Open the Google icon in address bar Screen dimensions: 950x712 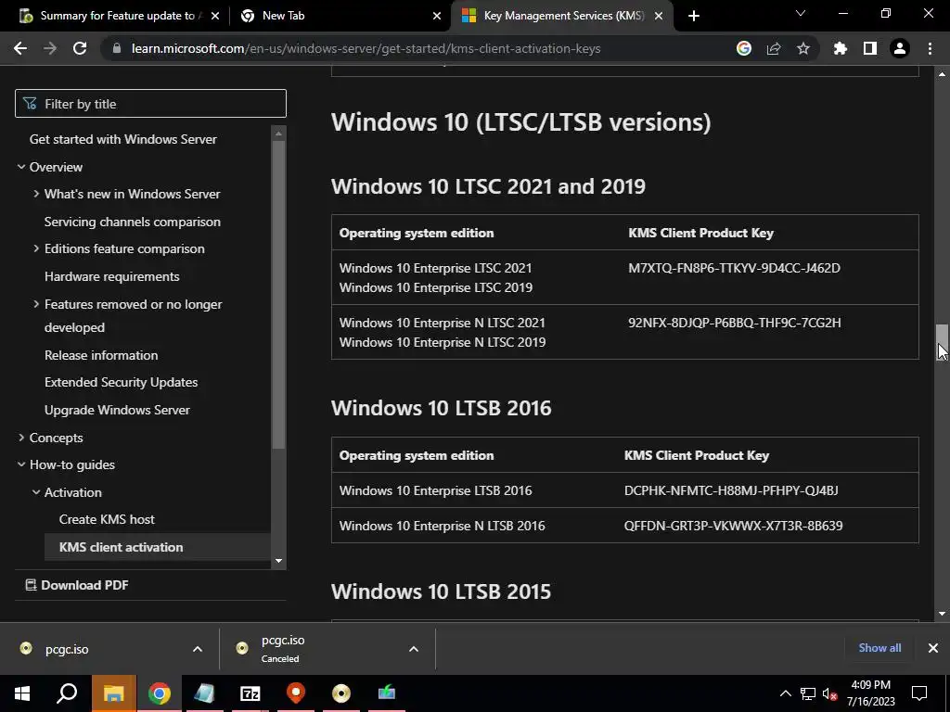744,48
